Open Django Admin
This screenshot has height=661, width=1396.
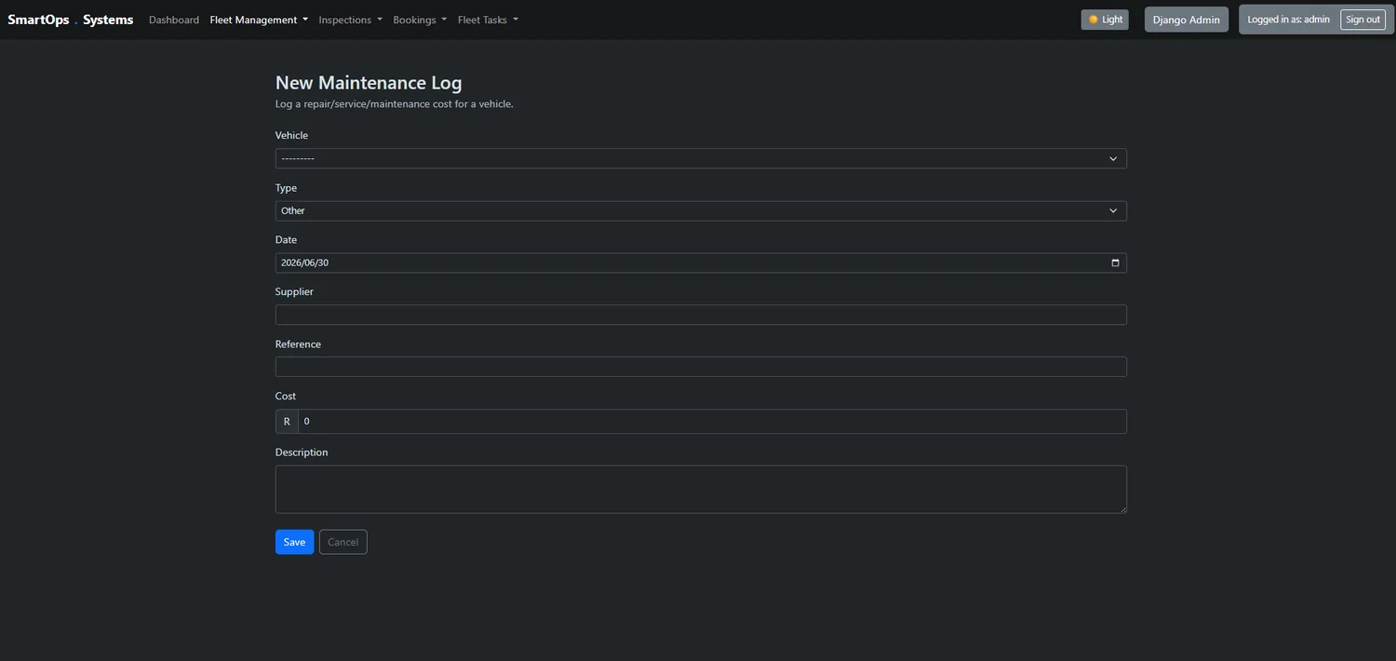(1186, 20)
